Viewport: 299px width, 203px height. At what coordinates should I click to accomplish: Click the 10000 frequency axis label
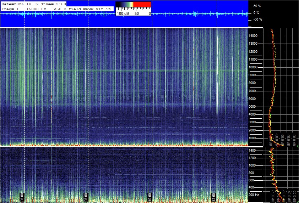pos(253,67)
